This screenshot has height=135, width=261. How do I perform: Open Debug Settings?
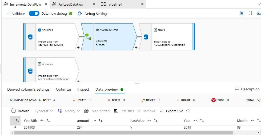pos(93,14)
